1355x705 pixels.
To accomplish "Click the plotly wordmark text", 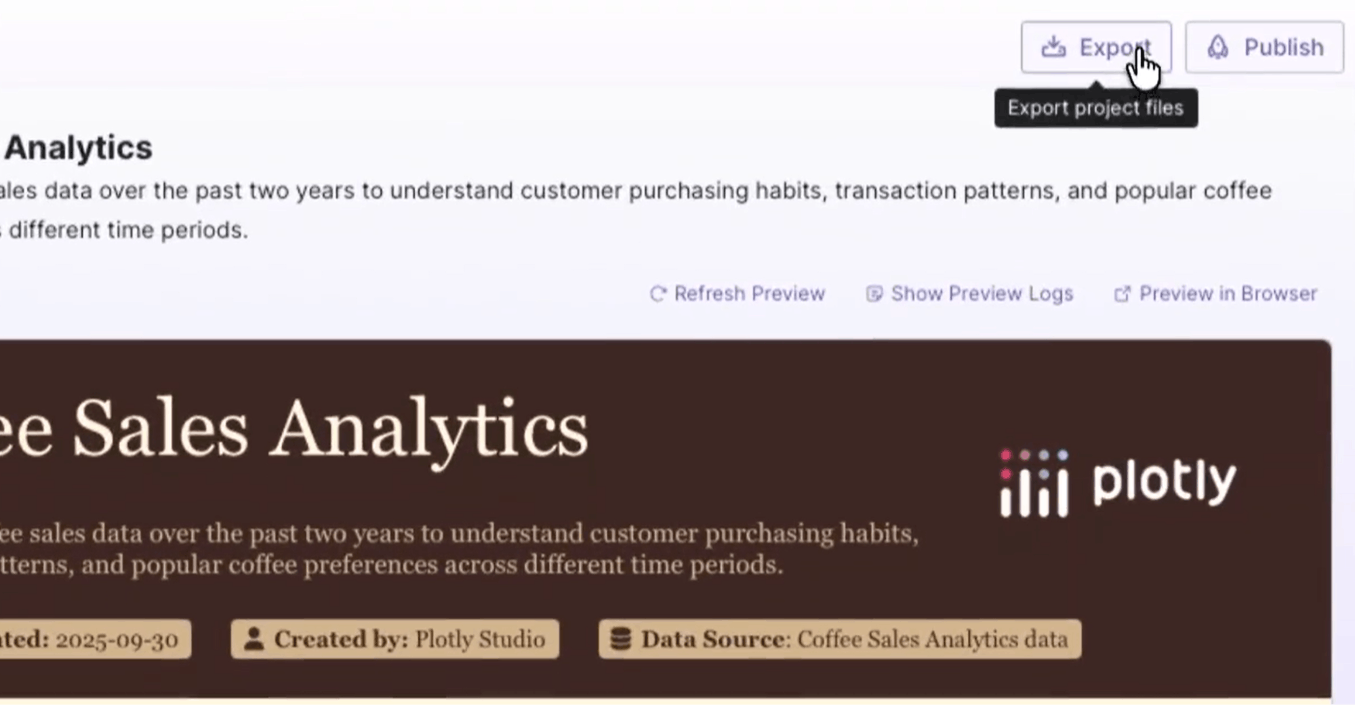I will click(1164, 481).
